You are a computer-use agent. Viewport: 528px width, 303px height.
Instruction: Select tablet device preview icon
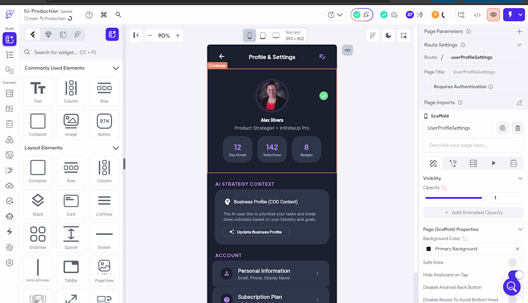coord(263,36)
